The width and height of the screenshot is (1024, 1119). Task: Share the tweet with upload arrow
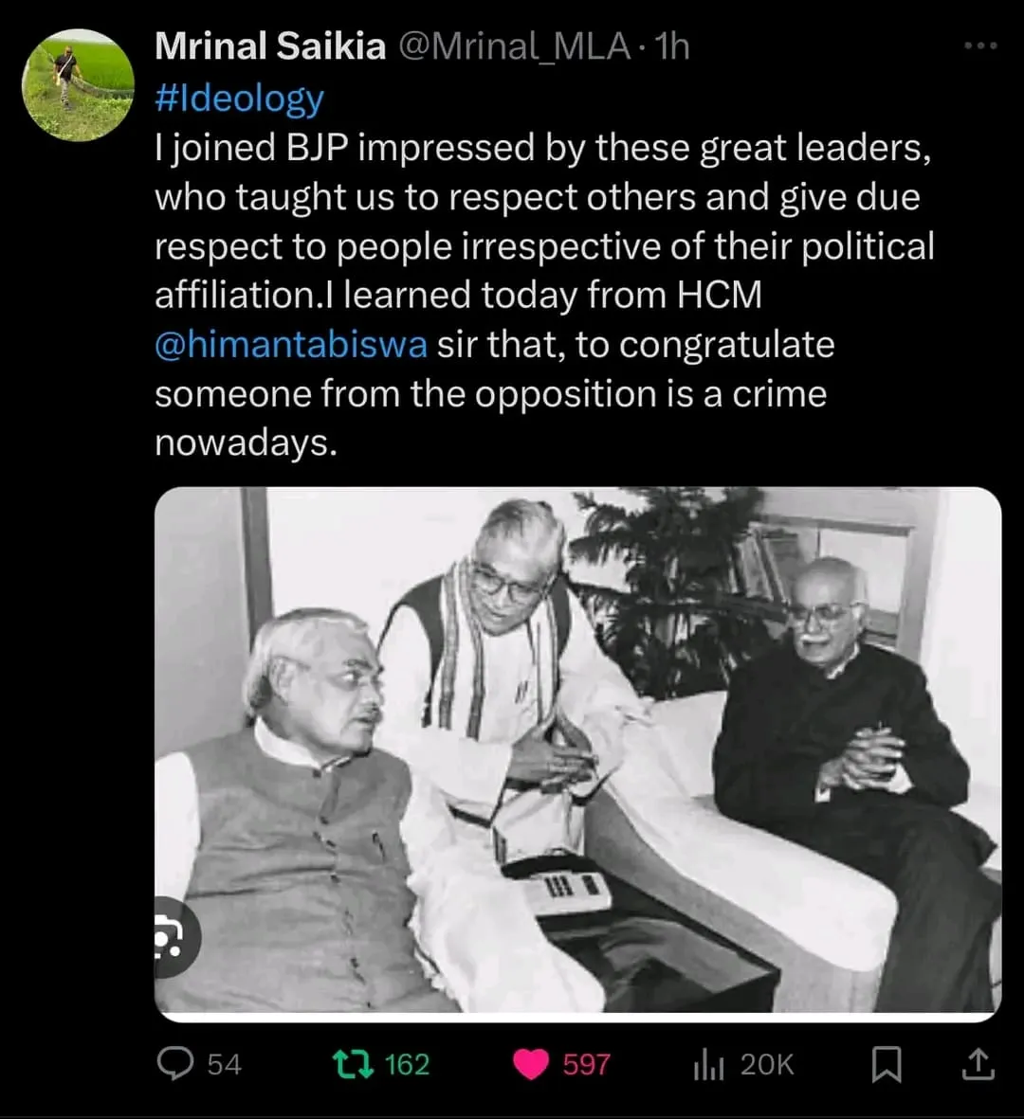coord(978,1064)
